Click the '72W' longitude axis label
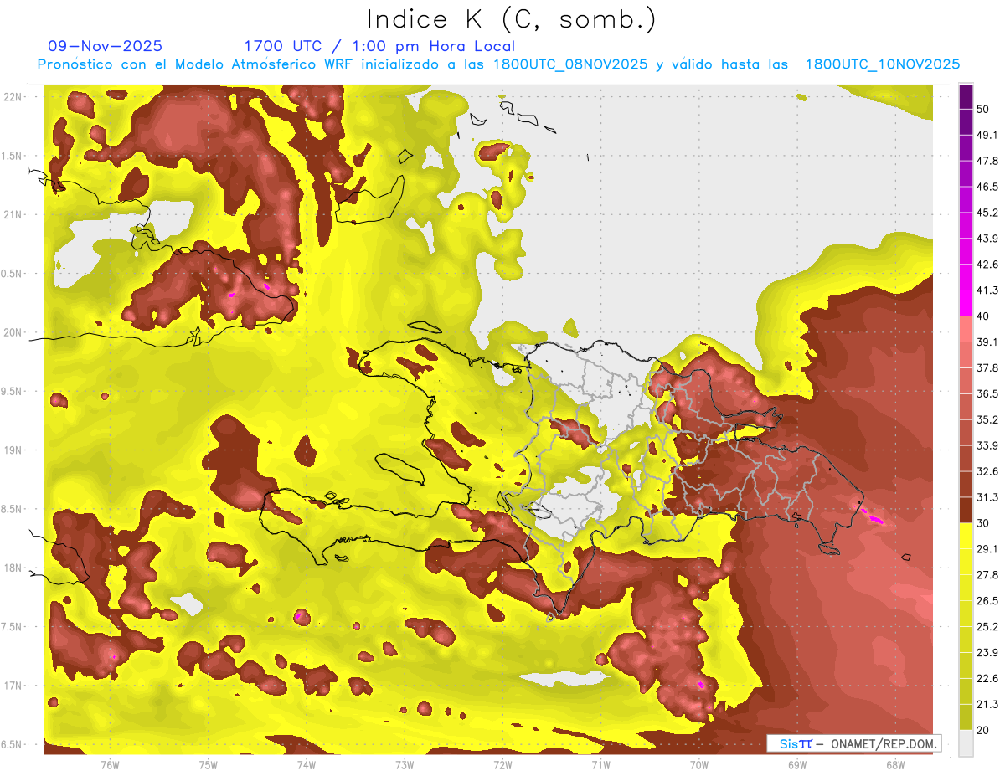 tap(502, 764)
